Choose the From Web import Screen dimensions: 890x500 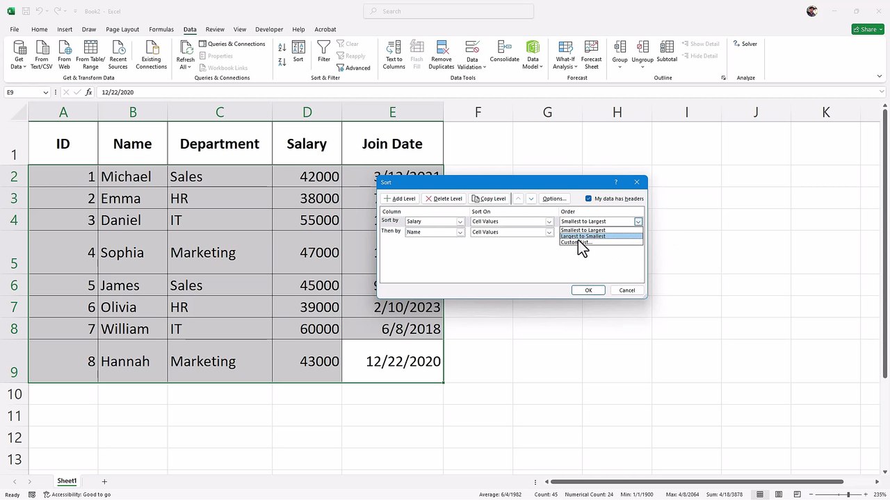pos(65,54)
